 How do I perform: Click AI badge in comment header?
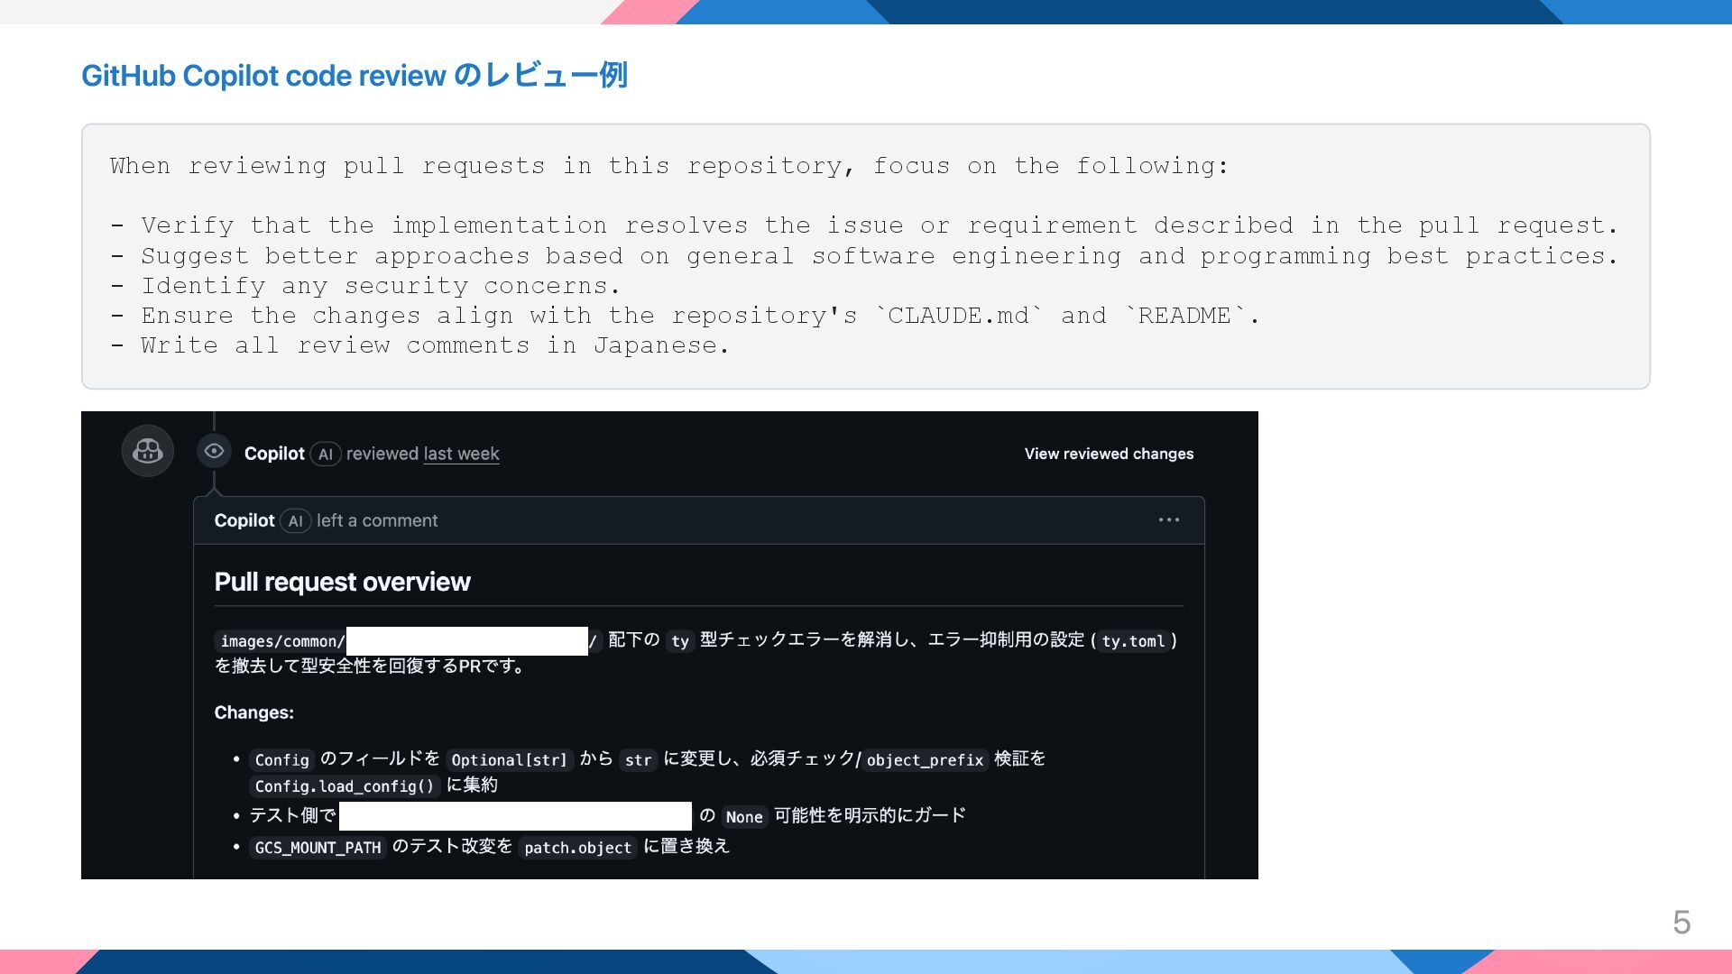pyautogui.click(x=295, y=521)
